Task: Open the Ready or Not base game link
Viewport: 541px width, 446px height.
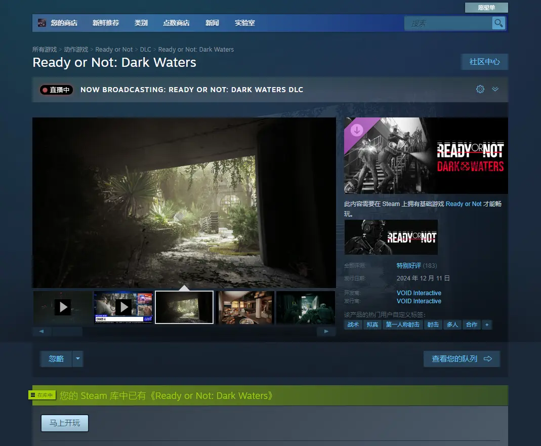Action: (x=464, y=204)
